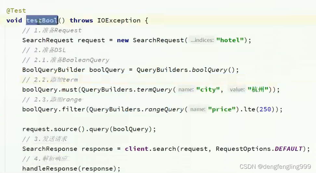Click the "city" string literal
Image resolution: width=316 pixels, height=173 pixels.
208,90
